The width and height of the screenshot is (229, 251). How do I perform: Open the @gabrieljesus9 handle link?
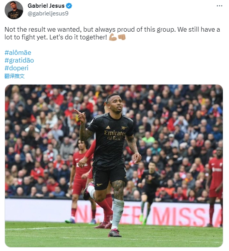(x=48, y=14)
